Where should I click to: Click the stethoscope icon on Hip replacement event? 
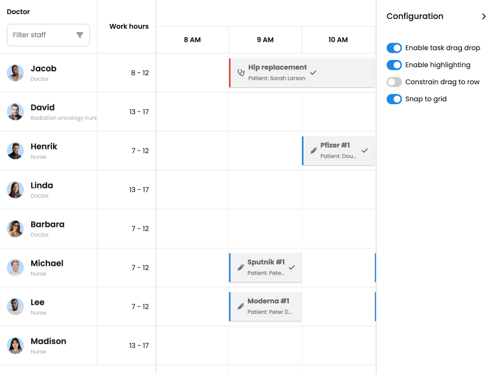click(241, 73)
